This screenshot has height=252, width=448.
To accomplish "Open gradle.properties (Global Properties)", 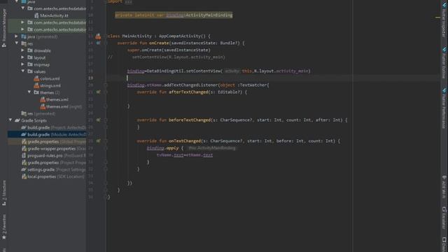I will click(57, 141).
